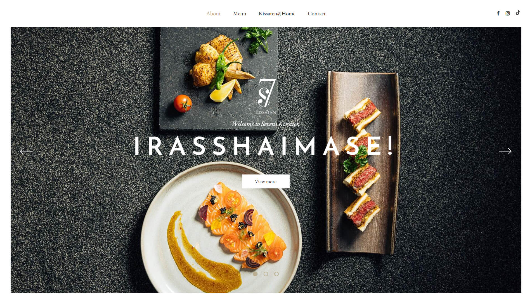Open the Contact page

point(317,14)
